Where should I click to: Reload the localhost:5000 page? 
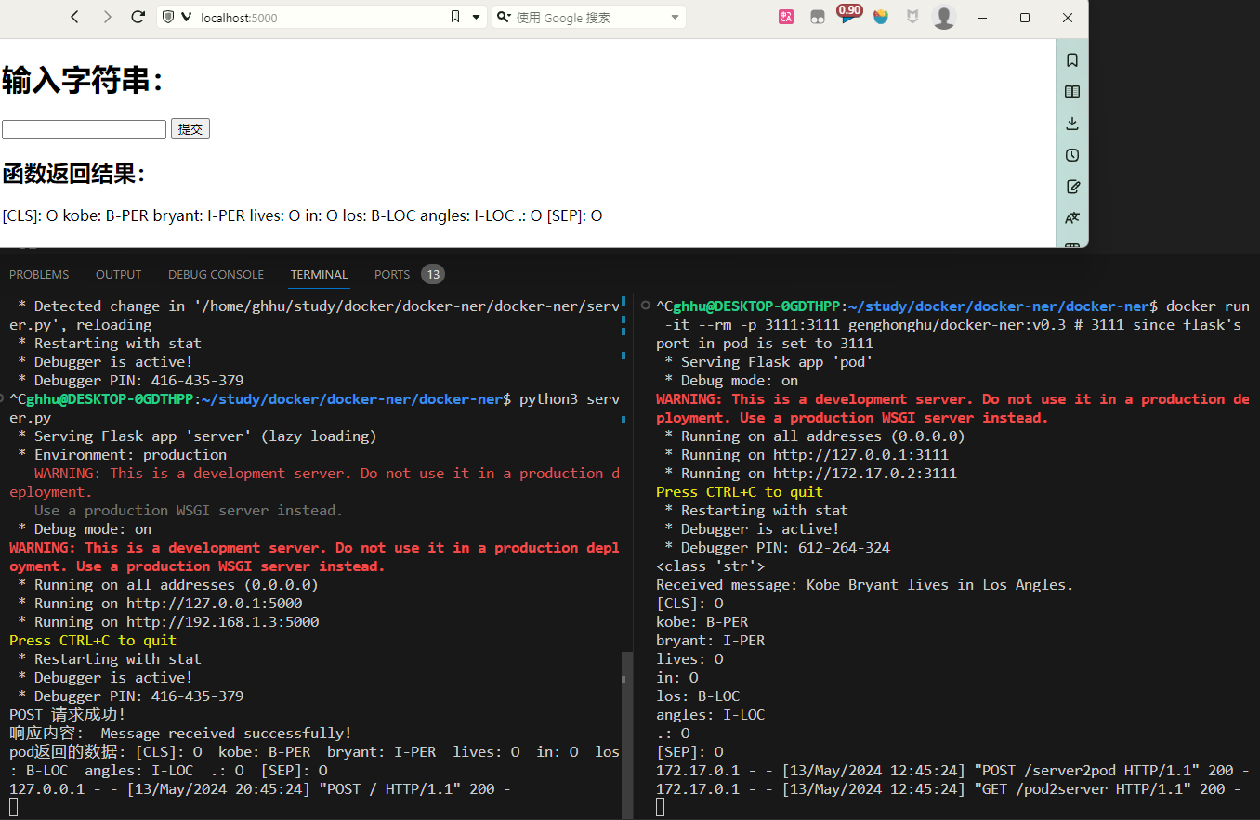pyautogui.click(x=138, y=17)
